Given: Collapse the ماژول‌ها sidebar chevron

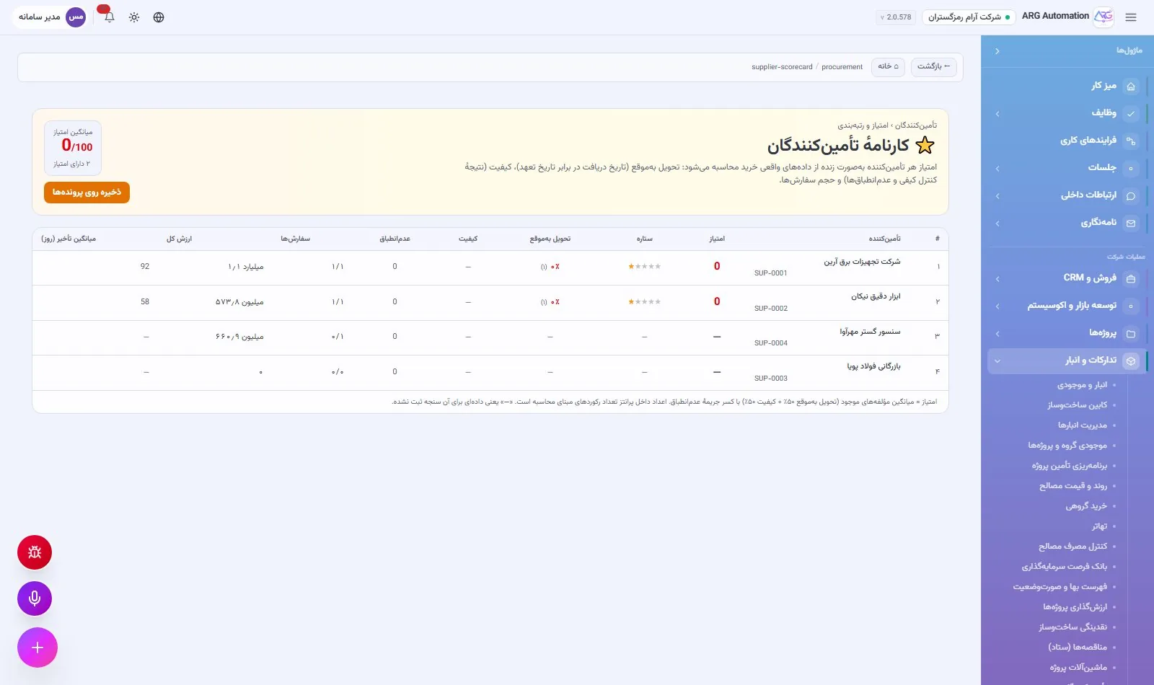Looking at the screenshot, I should click(x=997, y=51).
